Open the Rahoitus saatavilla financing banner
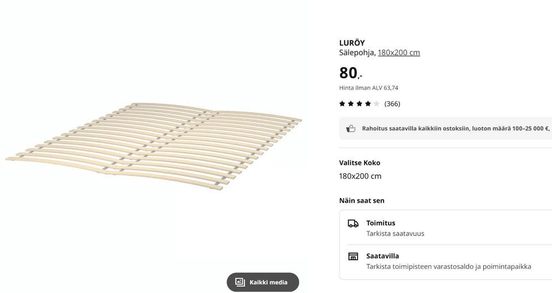This screenshot has width=552, height=293. [455, 128]
